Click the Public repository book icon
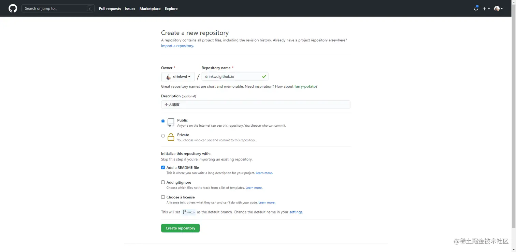 pos(171,123)
